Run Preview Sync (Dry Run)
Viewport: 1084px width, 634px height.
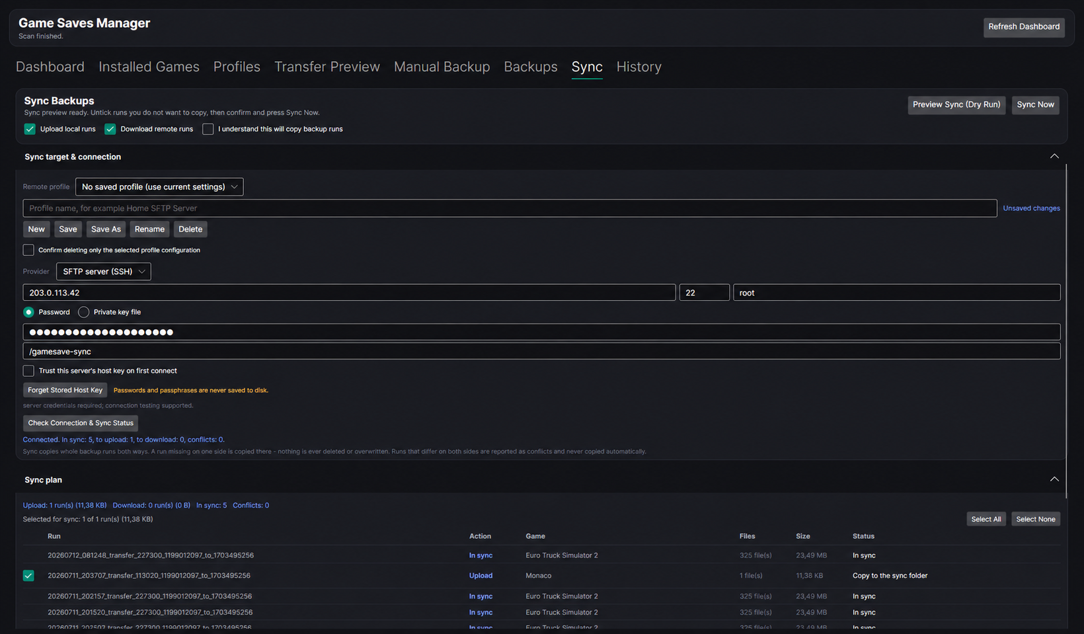point(956,105)
